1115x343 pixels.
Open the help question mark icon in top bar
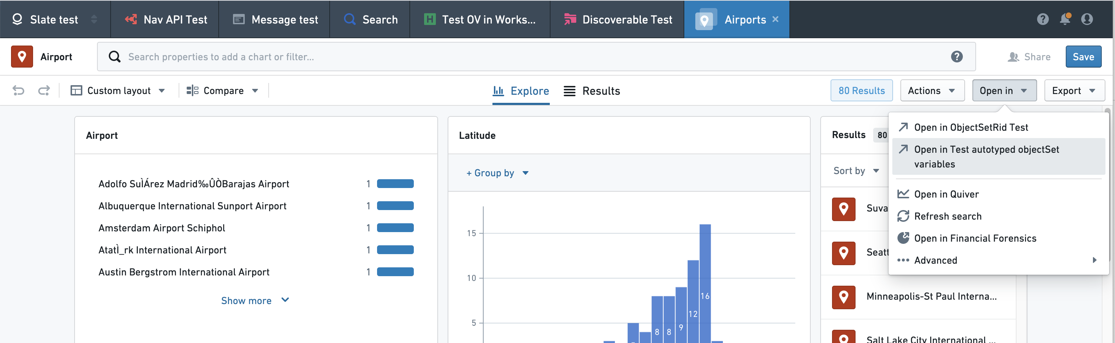[x=1043, y=19]
